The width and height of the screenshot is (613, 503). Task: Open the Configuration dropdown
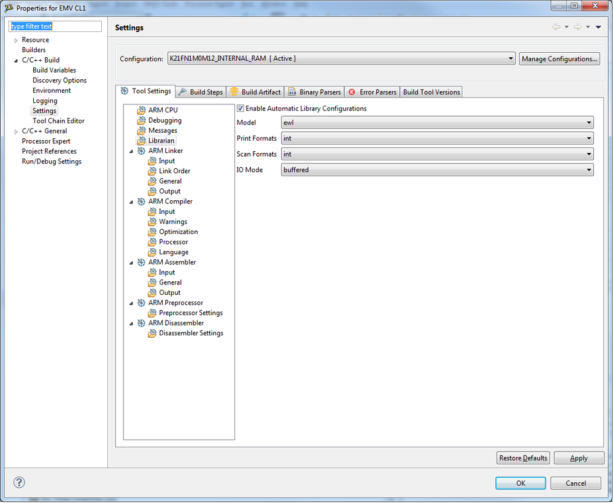341,59
